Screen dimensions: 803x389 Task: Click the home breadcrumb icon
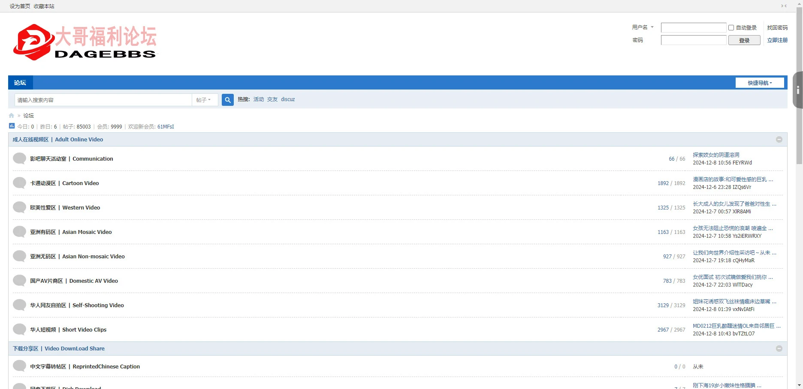tap(12, 116)
